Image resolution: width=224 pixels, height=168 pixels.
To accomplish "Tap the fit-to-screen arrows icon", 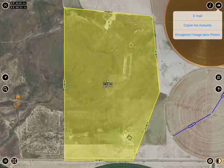I will click(x=14, y=161).
